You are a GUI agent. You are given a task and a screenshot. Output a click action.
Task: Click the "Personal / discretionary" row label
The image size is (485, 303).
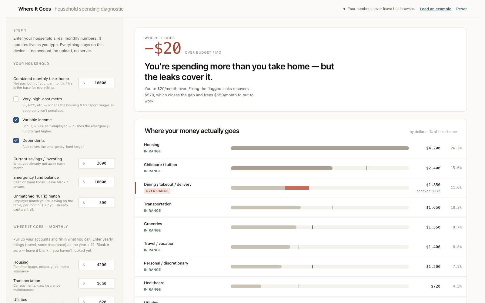pos(166,263)
